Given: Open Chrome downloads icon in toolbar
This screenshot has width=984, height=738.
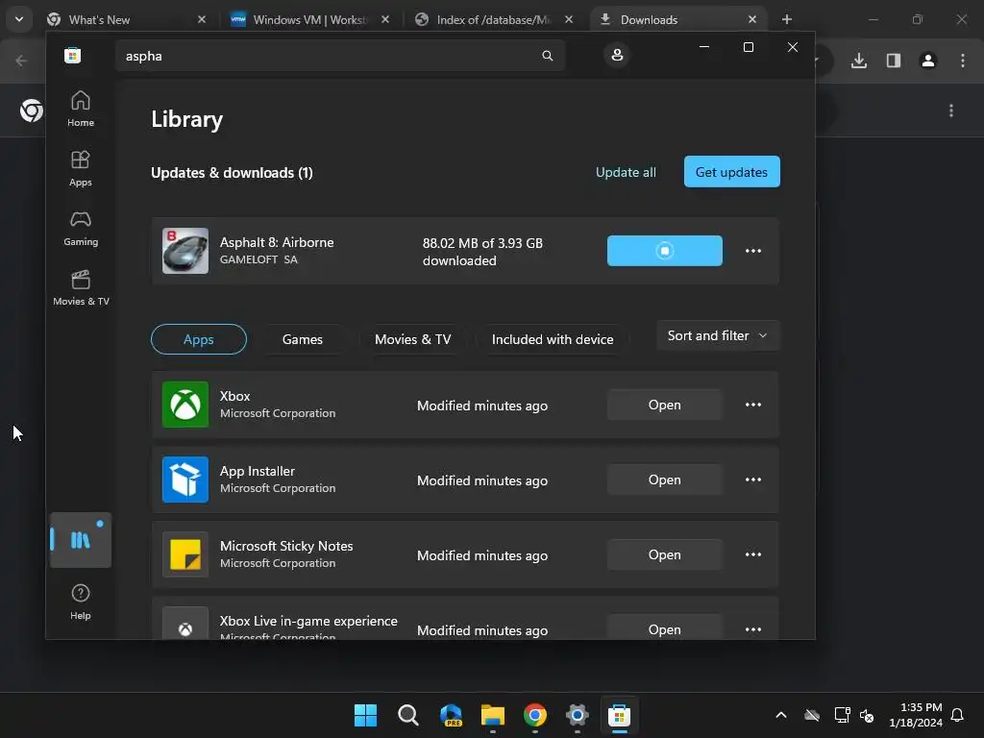Looking at the screenshot, I should (859, 61).
